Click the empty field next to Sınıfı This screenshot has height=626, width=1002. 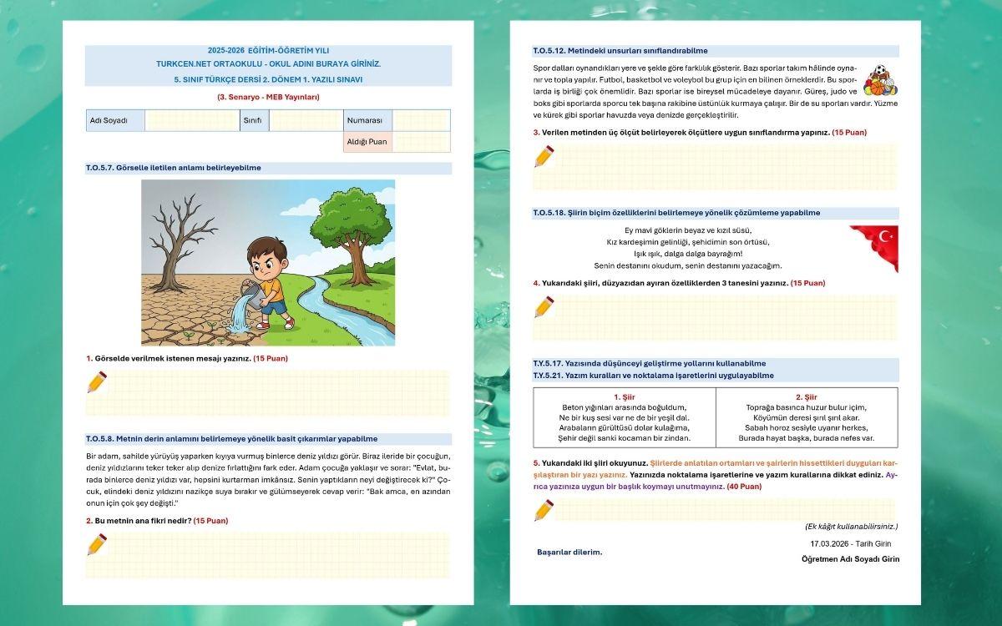point(305,120)
